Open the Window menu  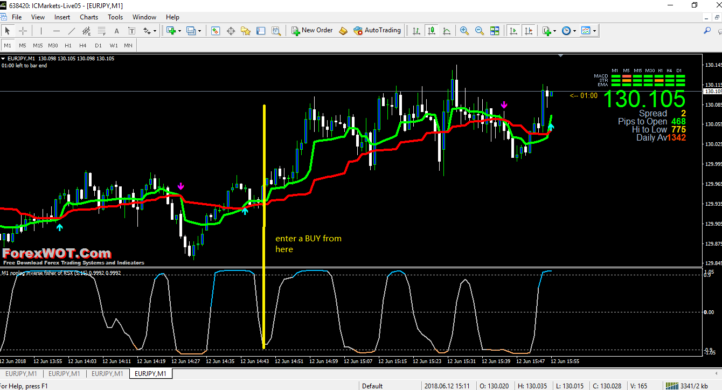point(144,17)
